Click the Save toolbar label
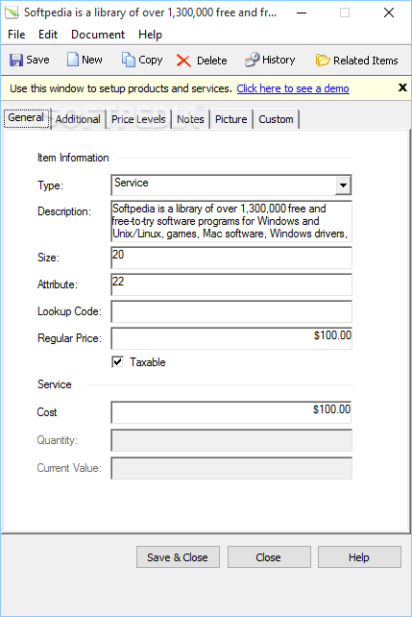 pyautogui.click(x=37, y=60)
